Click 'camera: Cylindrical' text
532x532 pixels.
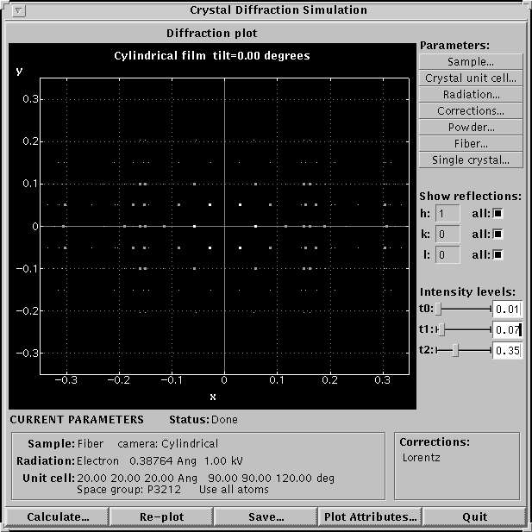pos(167,444)
